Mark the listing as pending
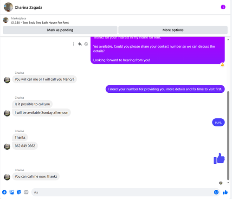Screen dimensions: 232x199 tap(60, 30)
